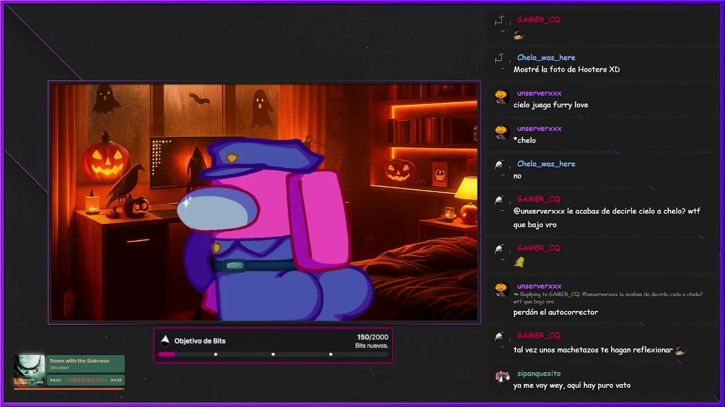The width and height of the screenshot is (725, 407).
Task: Click the song progress bar under music widget
Action: point(69,388)
